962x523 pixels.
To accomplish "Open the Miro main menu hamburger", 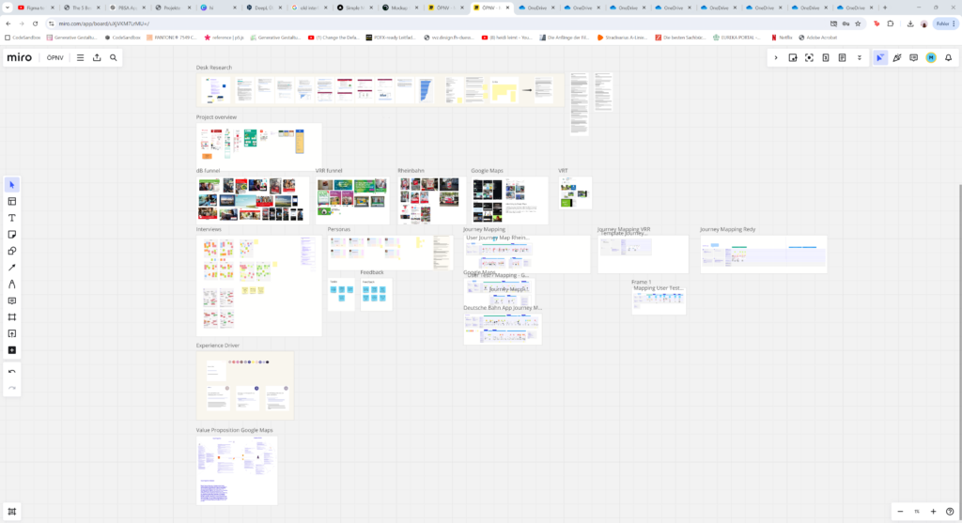I will pos(81,57).
